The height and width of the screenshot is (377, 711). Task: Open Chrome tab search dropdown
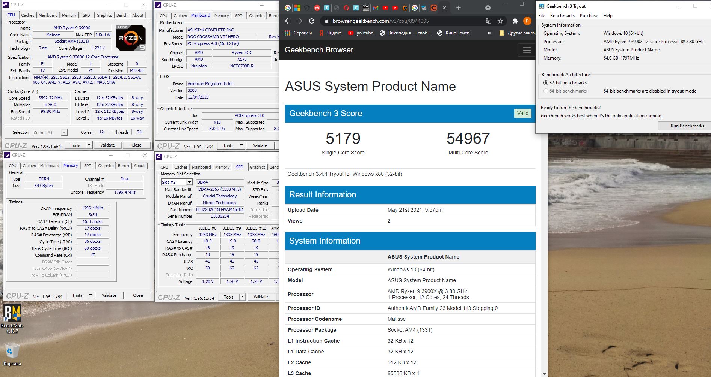coord(488,8)
